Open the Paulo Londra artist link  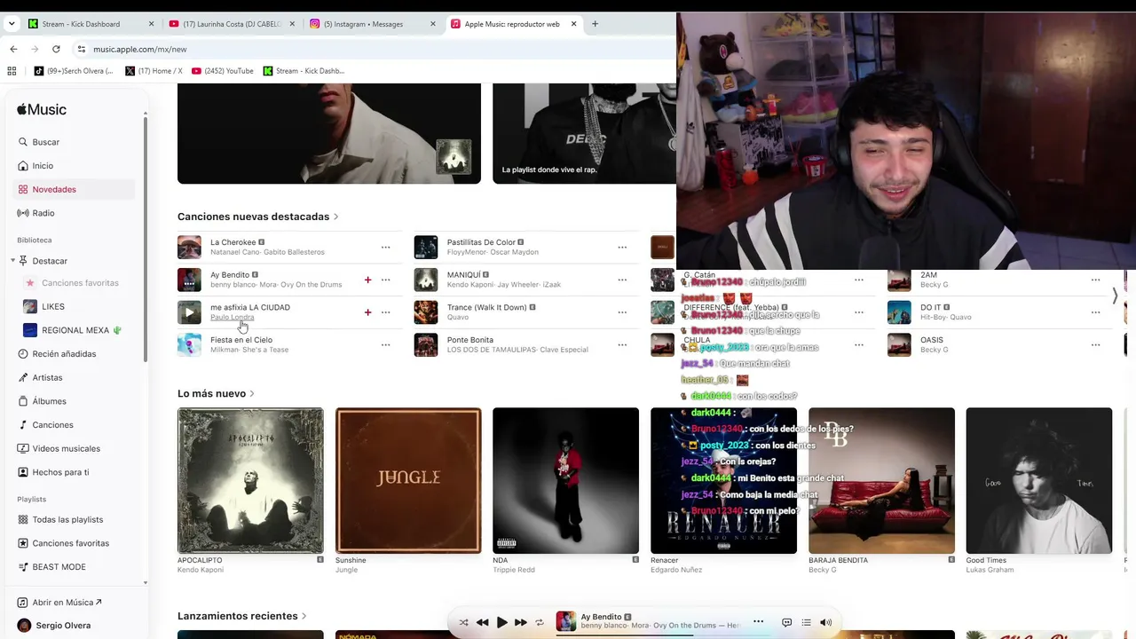[x=232, y=318]
